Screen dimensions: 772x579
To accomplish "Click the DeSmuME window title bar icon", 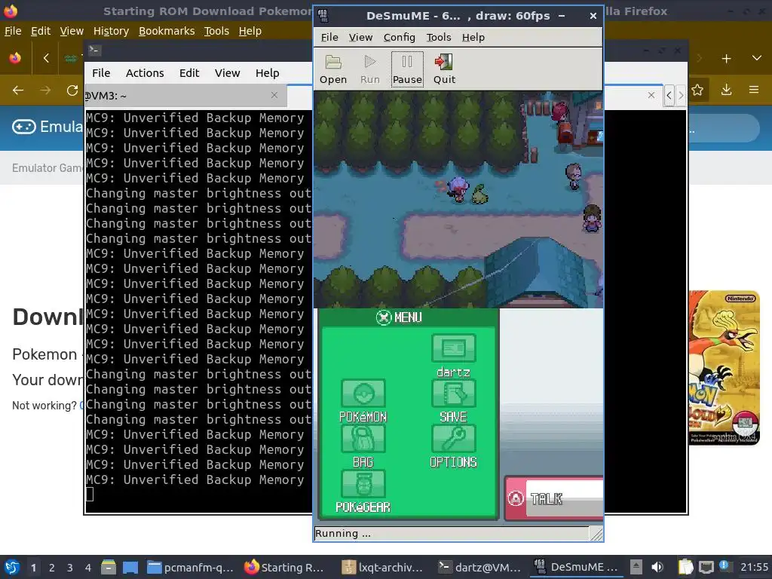I will coord(323,16).
